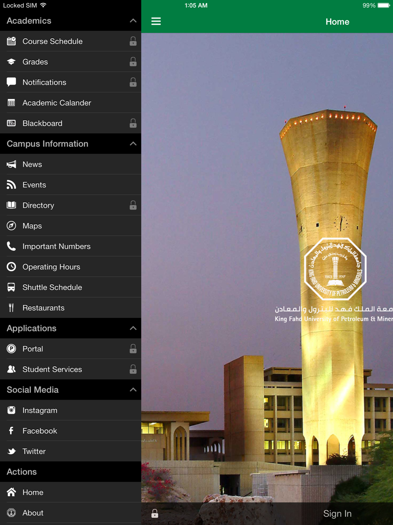This screenshot has width=393, height=525.
Task: Open the Twitter social link
Action: (x=71, y=451)
